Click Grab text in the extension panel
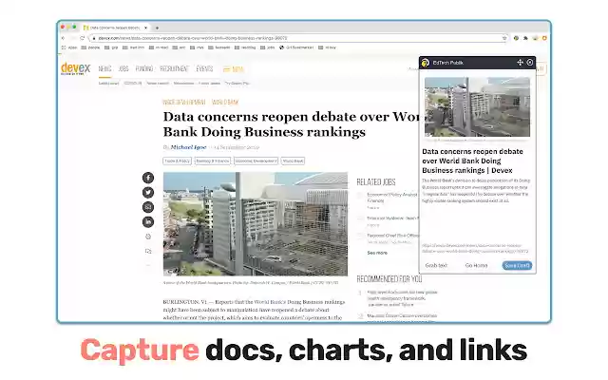Viewport: 608px width, 380px height. 436,265
